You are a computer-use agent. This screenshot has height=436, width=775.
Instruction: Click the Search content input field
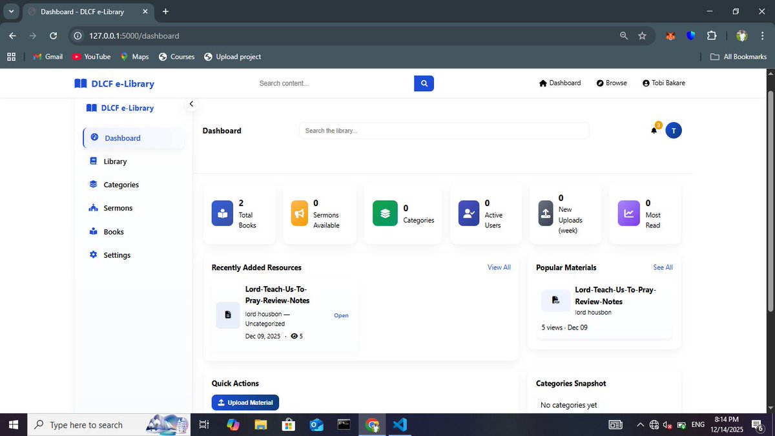334,83
